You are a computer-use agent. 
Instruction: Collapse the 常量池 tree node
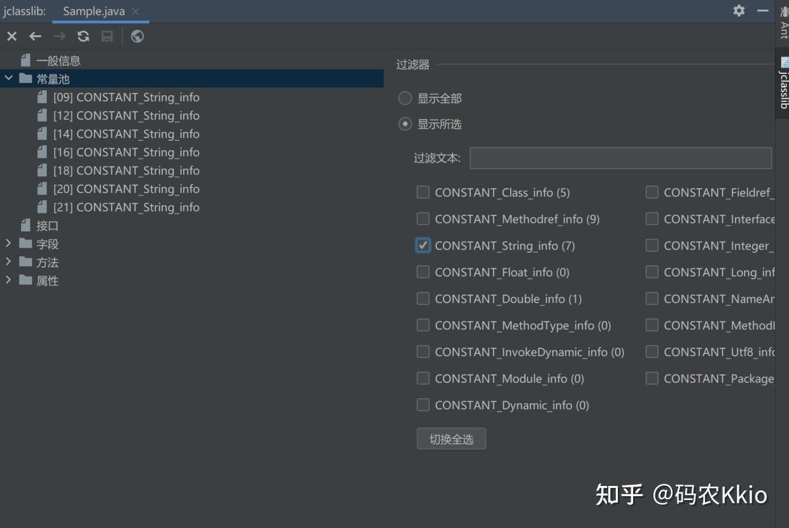(x=8, y=78)
